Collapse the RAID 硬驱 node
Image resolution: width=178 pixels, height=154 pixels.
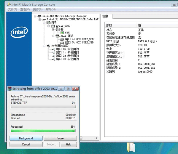tap(53, 36)
